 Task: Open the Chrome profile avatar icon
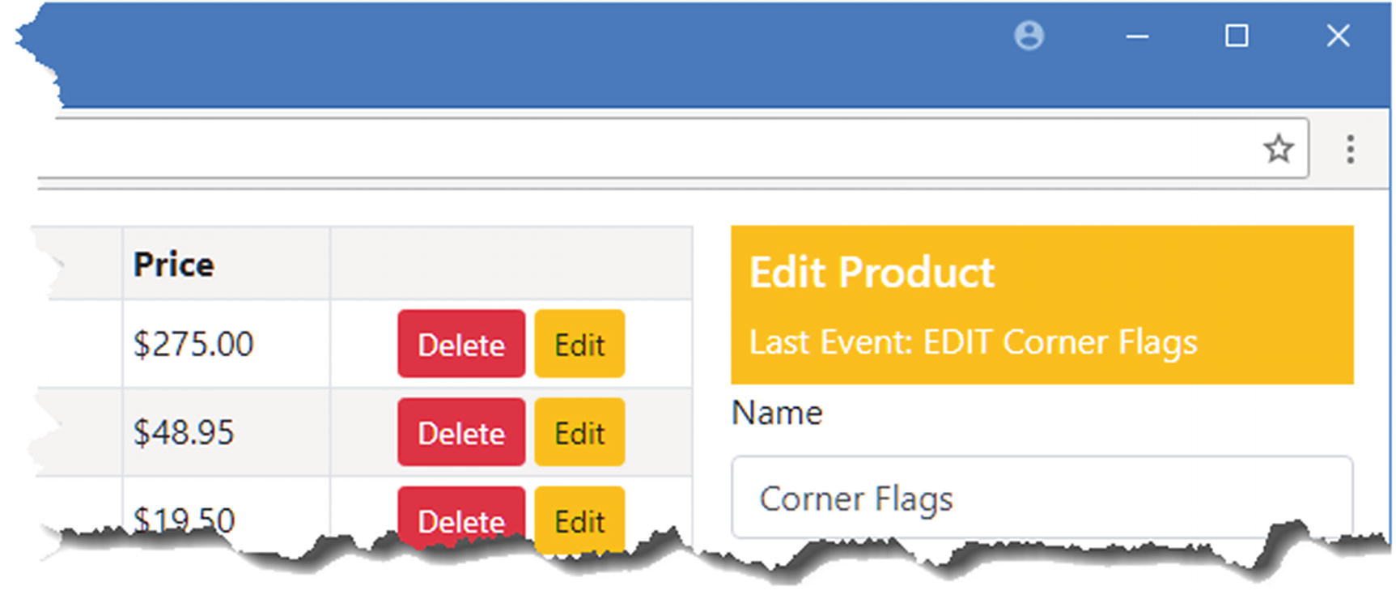click(1029, 36)
